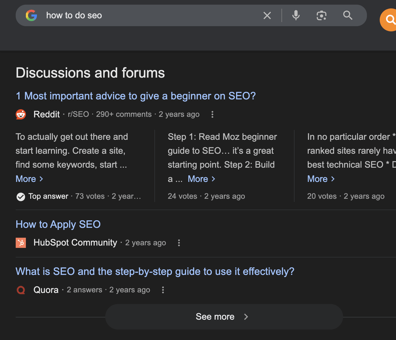Open "1 Most important advice" Reddit thread

pos(136,96)
